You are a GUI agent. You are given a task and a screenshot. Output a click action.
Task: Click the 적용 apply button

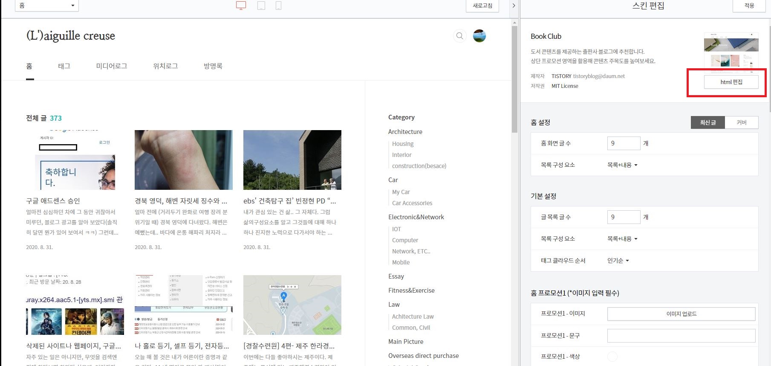pyautogui.click(x=749, y=6)
